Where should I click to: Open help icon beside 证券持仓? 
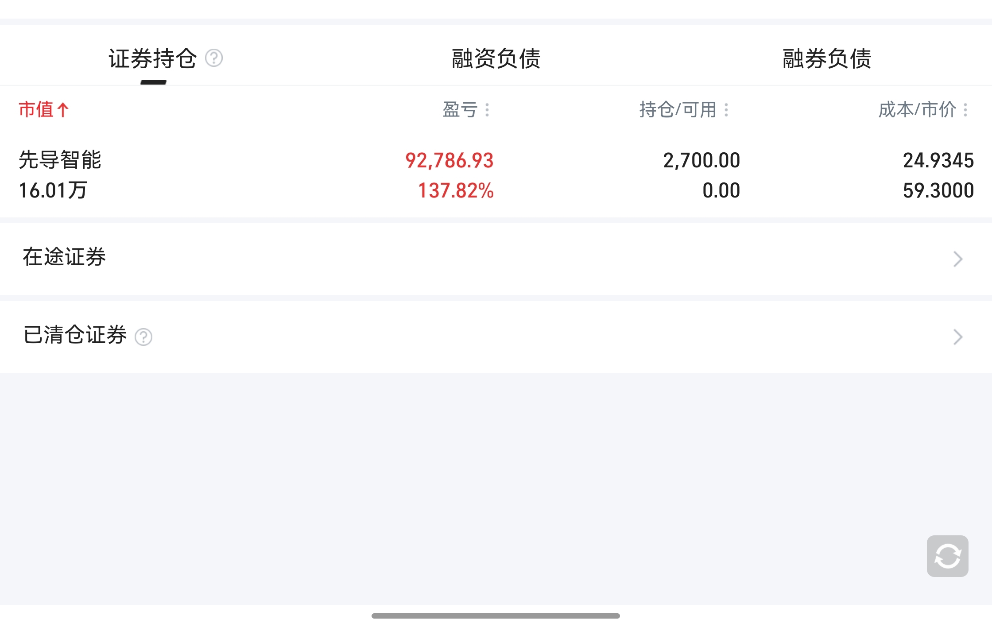[x=214, y=58]
